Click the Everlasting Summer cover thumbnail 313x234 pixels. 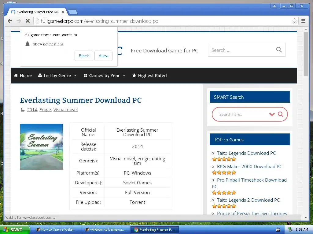[x=42, y=147]
